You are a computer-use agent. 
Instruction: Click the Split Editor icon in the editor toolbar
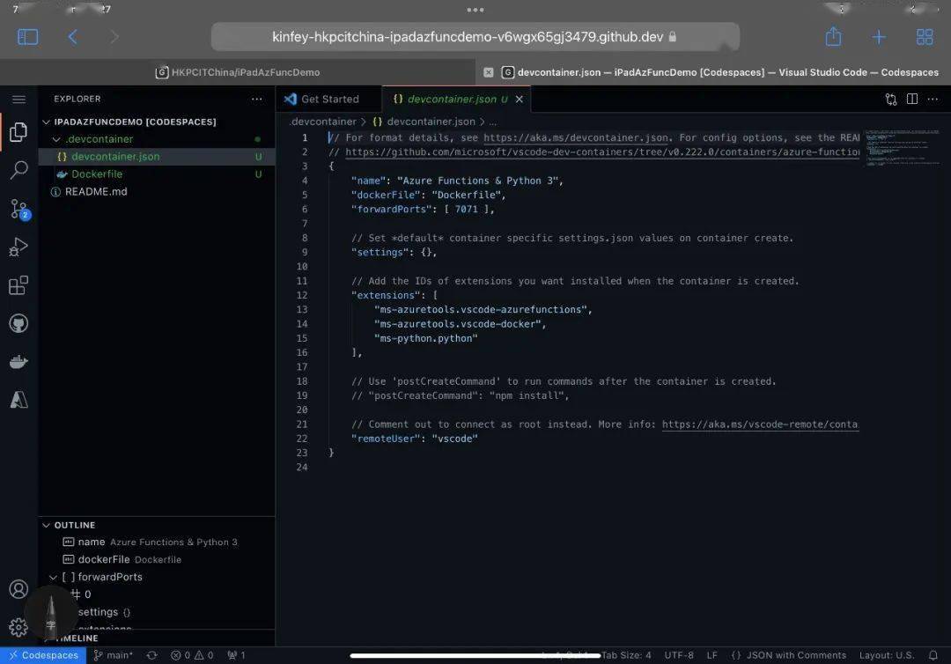[x=911, y=100]
